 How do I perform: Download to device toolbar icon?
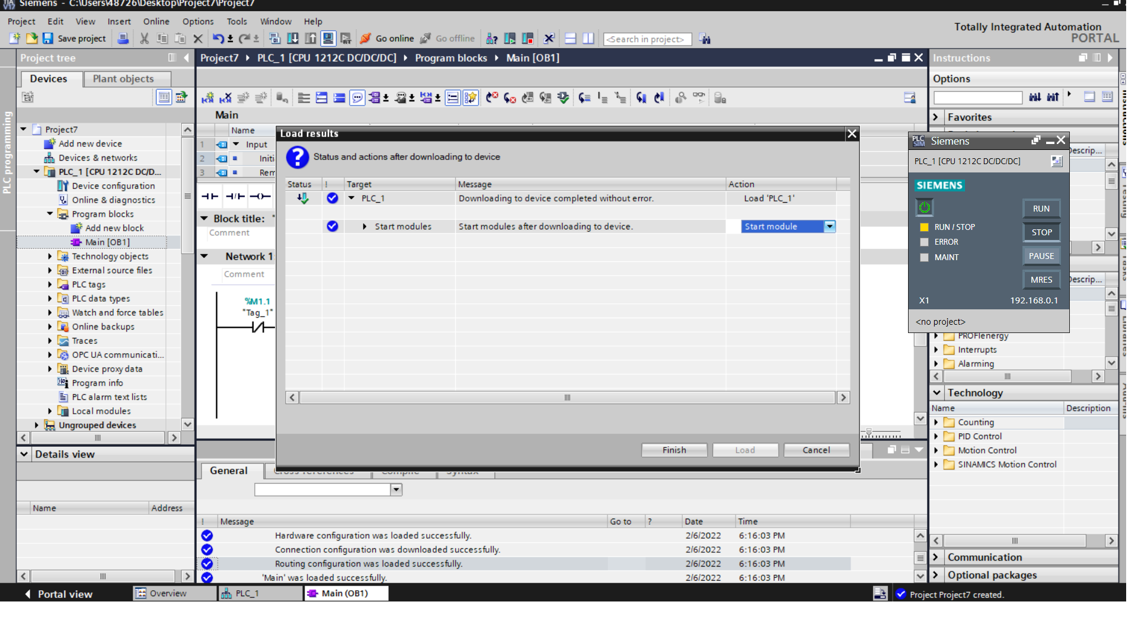tap(293, 39)
